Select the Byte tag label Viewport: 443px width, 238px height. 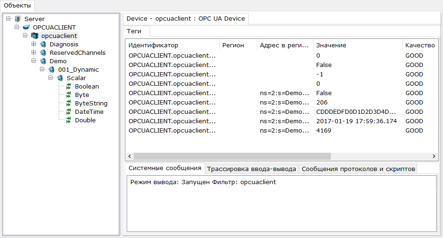tap(82, 95)
